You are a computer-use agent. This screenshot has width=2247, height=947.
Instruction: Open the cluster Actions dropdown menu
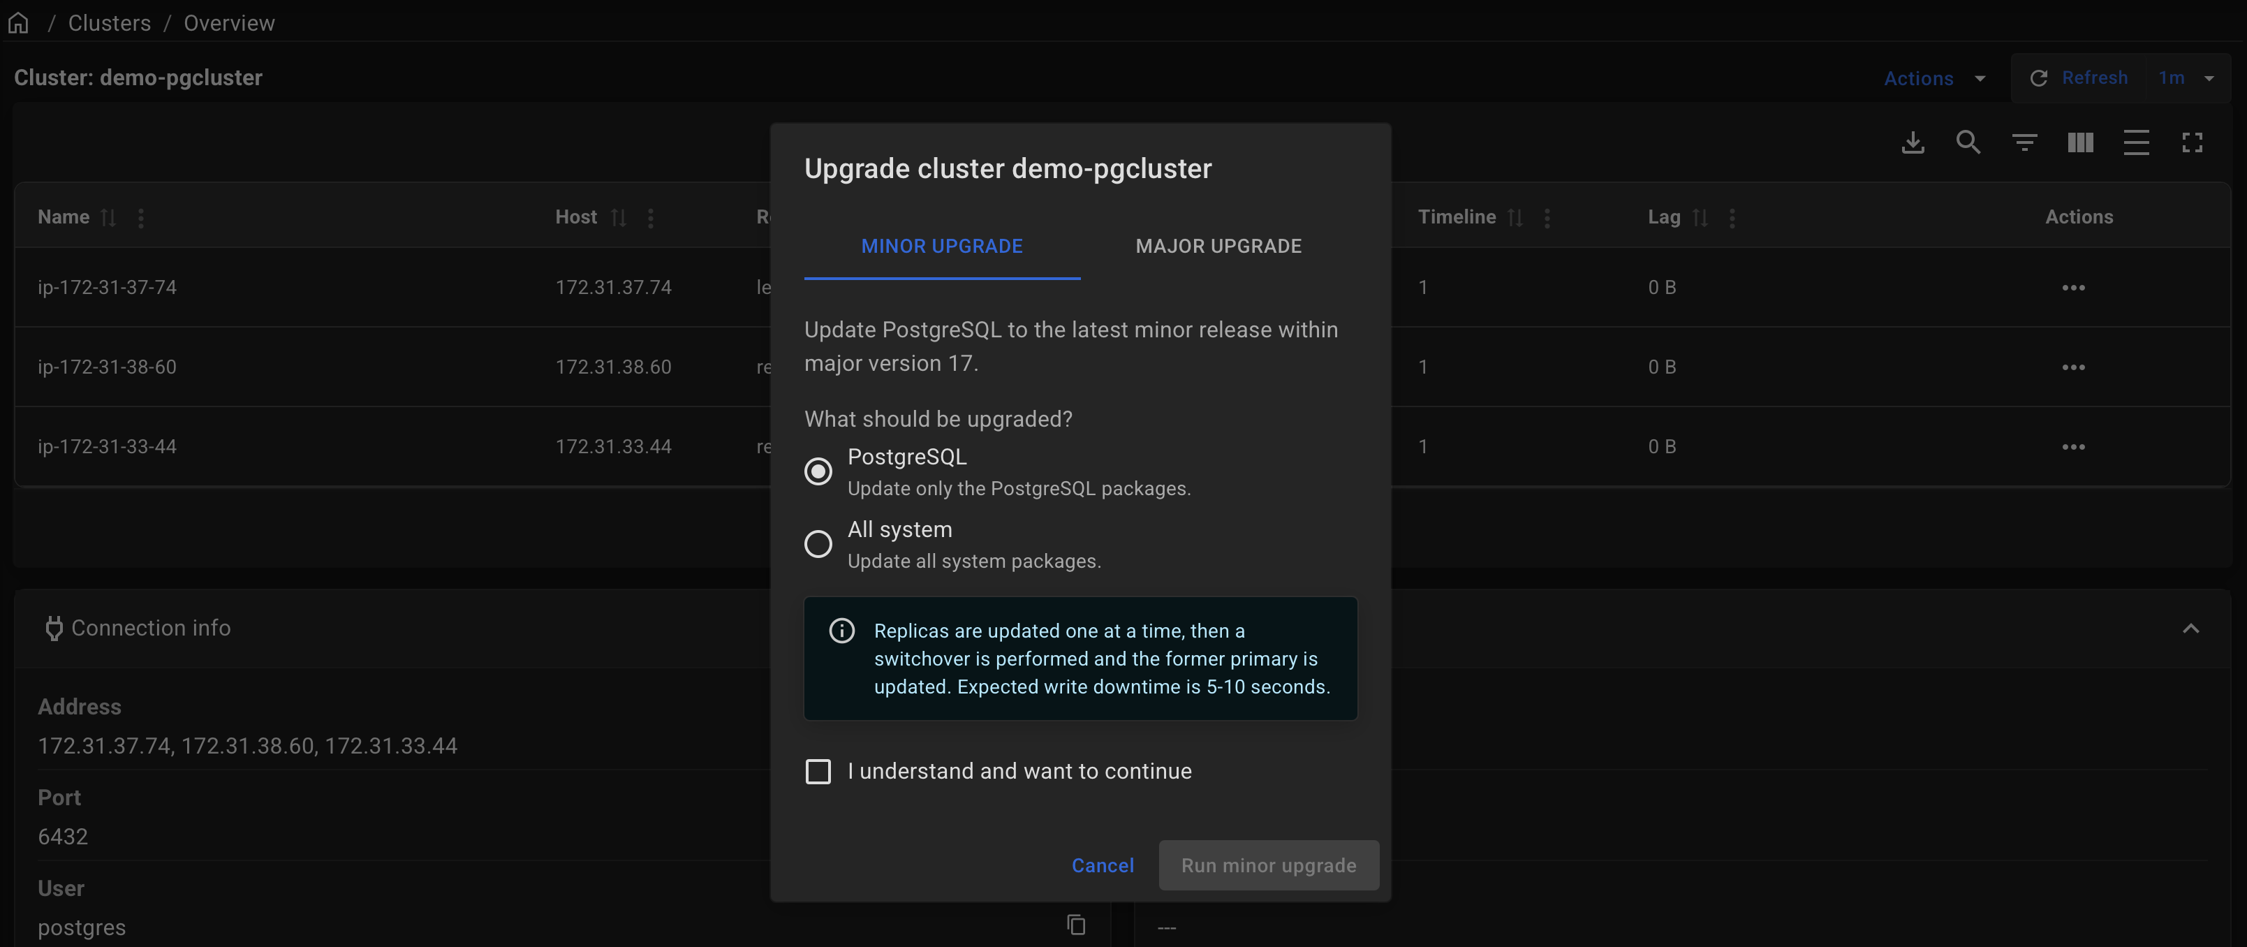coord(1934,78)
